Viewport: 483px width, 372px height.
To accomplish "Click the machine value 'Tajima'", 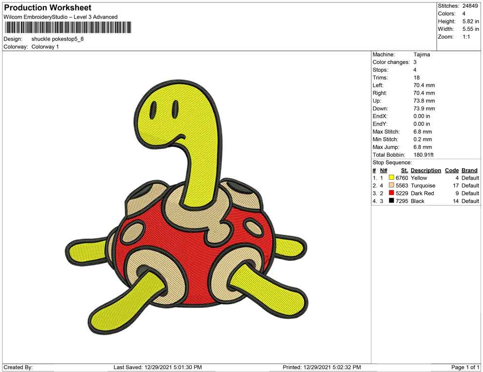I will click(422, 55).
